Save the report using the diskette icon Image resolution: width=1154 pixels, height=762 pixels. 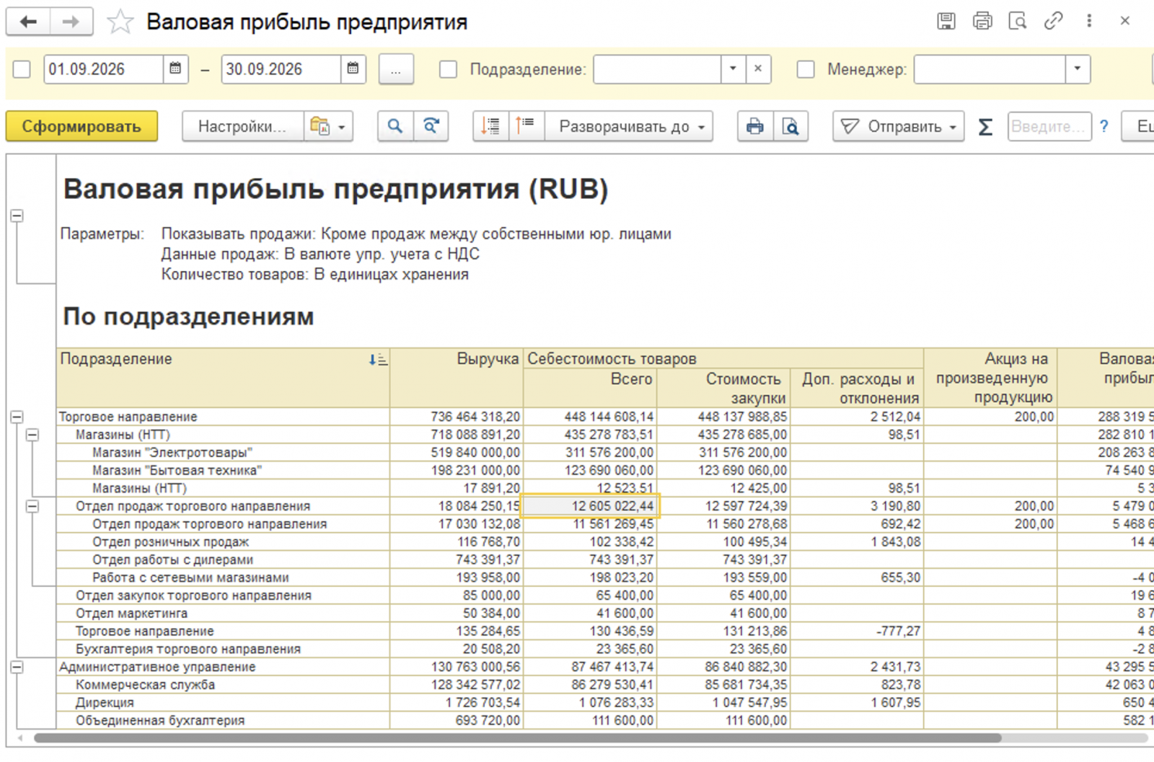tap(946, 21)
